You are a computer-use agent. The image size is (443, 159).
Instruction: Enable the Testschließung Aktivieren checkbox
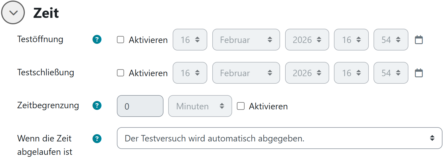[x=121, y=73]
